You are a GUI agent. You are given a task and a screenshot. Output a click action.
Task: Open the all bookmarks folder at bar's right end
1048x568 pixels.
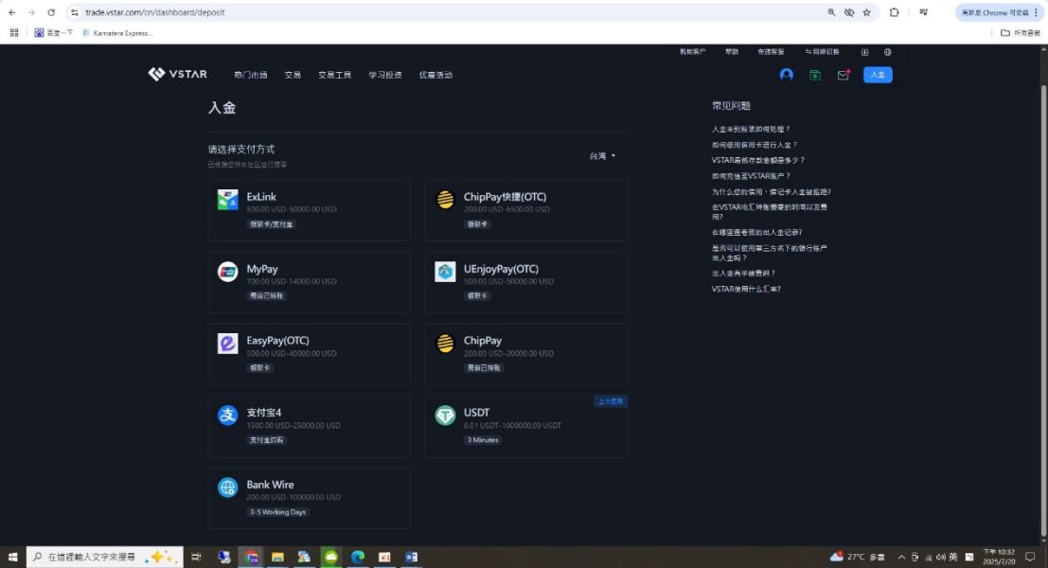1020,33
